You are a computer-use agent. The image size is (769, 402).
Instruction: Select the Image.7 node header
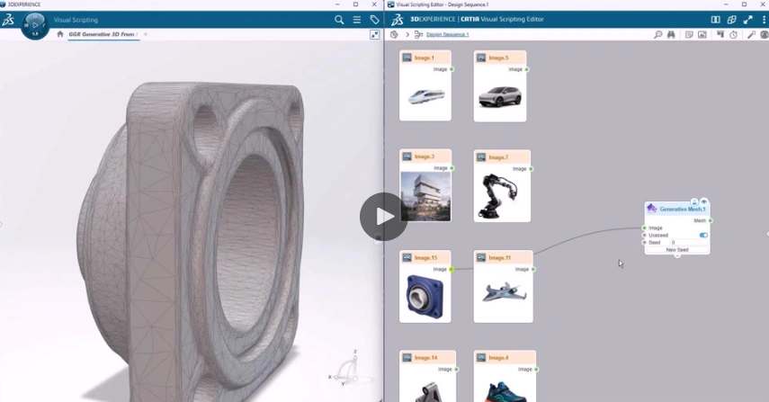pos(502,156)
